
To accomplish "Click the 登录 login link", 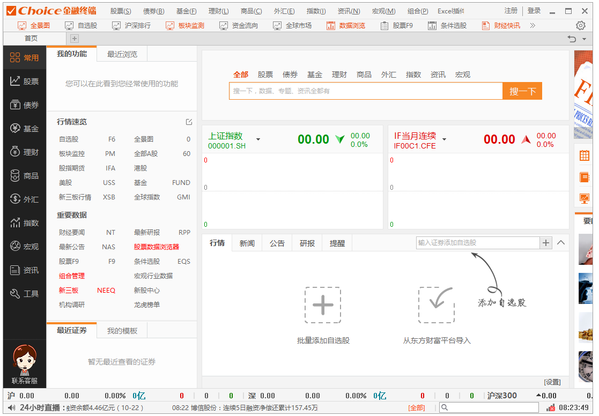I will [534, 11].
